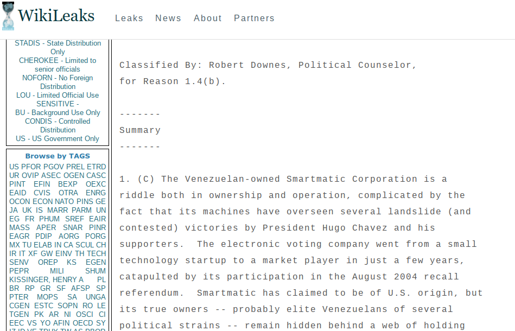
Task: Open the OSCI tag
Action: click(x=85, y=314)
